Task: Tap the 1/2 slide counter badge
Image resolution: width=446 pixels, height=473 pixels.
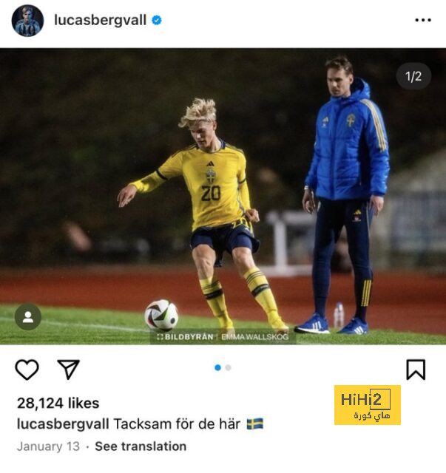Action: [413, 76]
